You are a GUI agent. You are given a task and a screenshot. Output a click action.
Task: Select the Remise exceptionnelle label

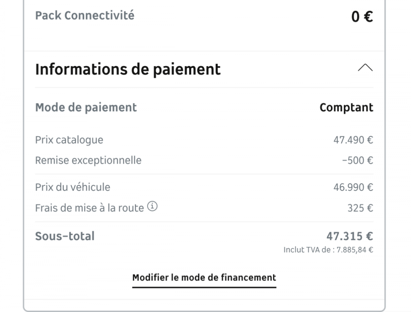point(88,160)
